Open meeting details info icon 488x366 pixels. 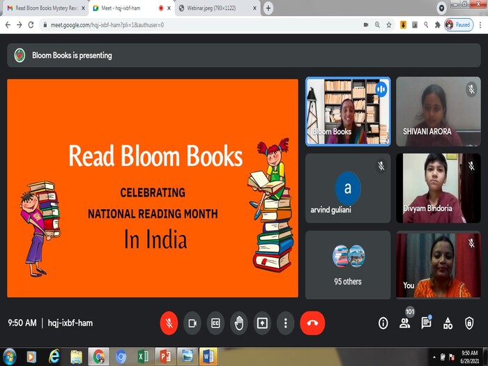click(x=383, y=323)
